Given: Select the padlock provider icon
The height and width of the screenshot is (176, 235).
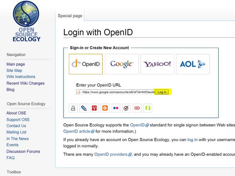Looking at the screenshot, I should pyautogui.click(x=73, y=108).
